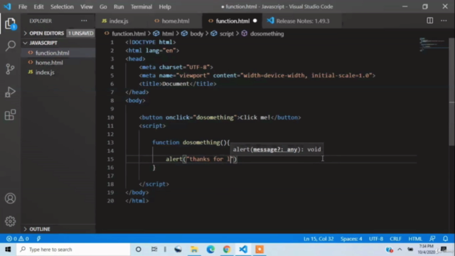The width and height of the screenshot is (455, 256).
Task: Open the Edit menu
Action: pyautogui.click(x=38, y=6)
